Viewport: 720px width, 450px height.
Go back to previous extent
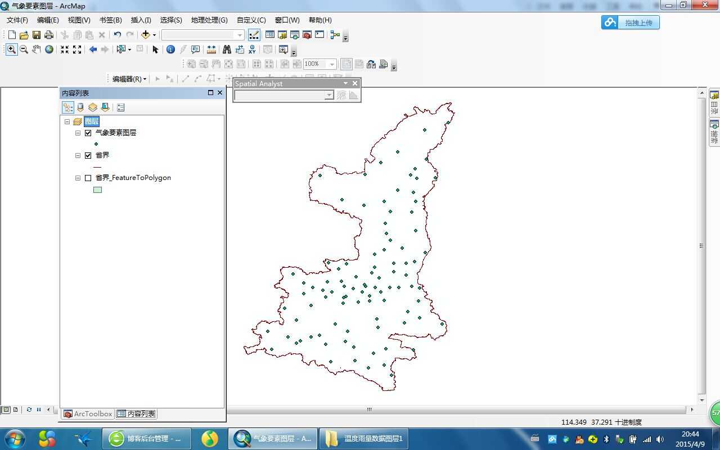coord(93,49)
